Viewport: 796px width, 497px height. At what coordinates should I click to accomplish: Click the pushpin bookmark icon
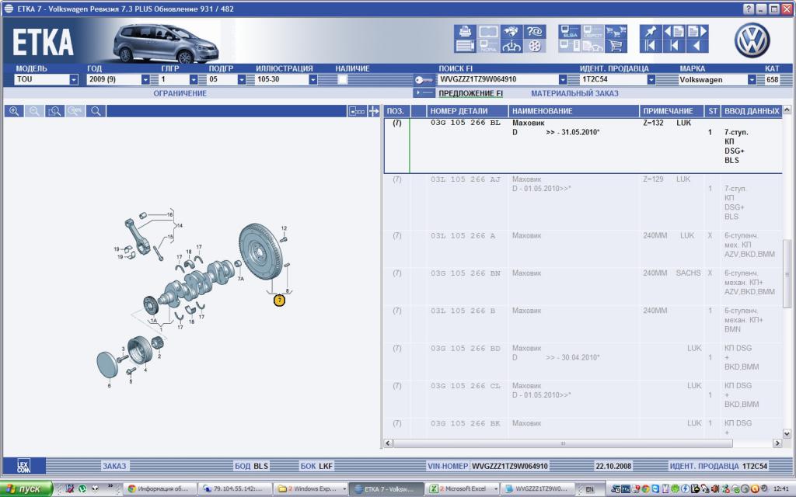[x=651, y=31]
